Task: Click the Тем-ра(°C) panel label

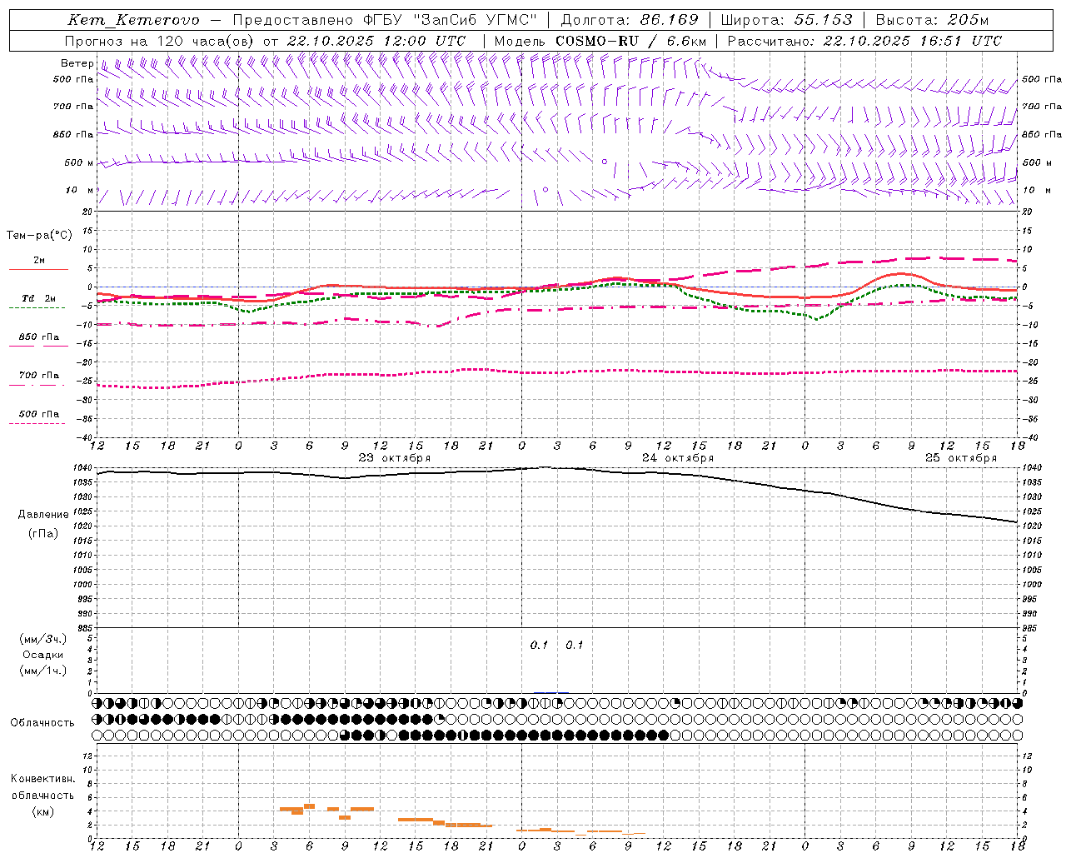Action: (39, 236)
